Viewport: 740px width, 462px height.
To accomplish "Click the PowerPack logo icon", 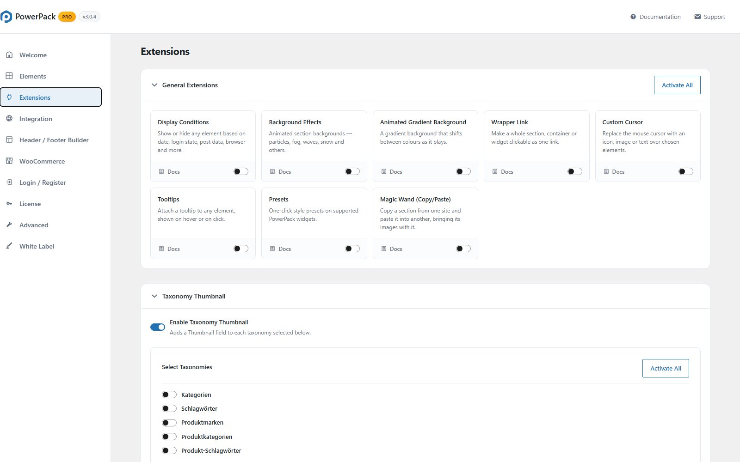I will point(6,17).
